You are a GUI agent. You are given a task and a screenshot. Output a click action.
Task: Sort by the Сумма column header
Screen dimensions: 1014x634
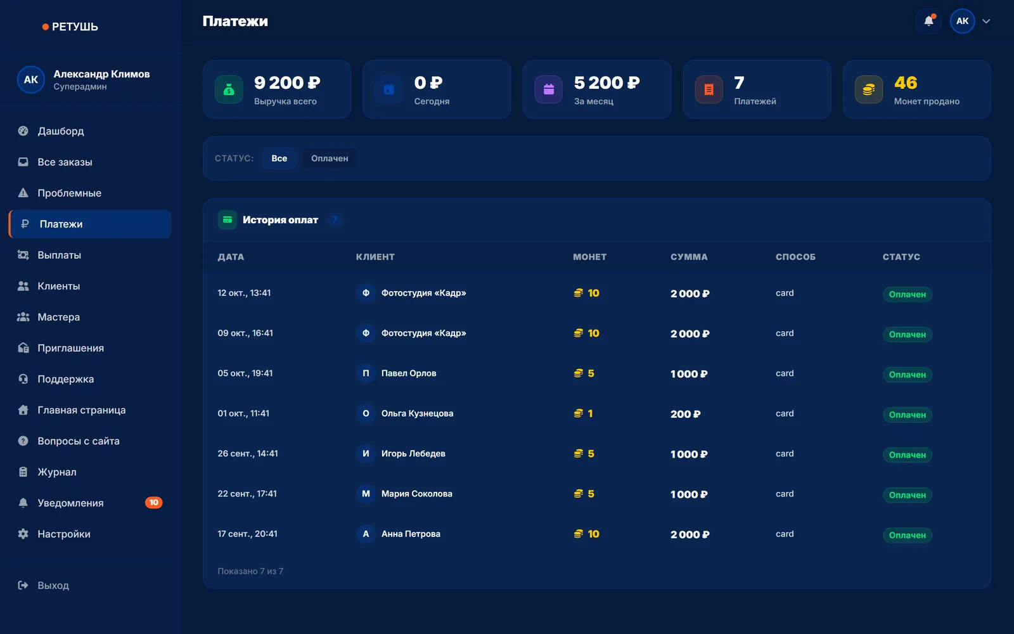click(689, 257)
